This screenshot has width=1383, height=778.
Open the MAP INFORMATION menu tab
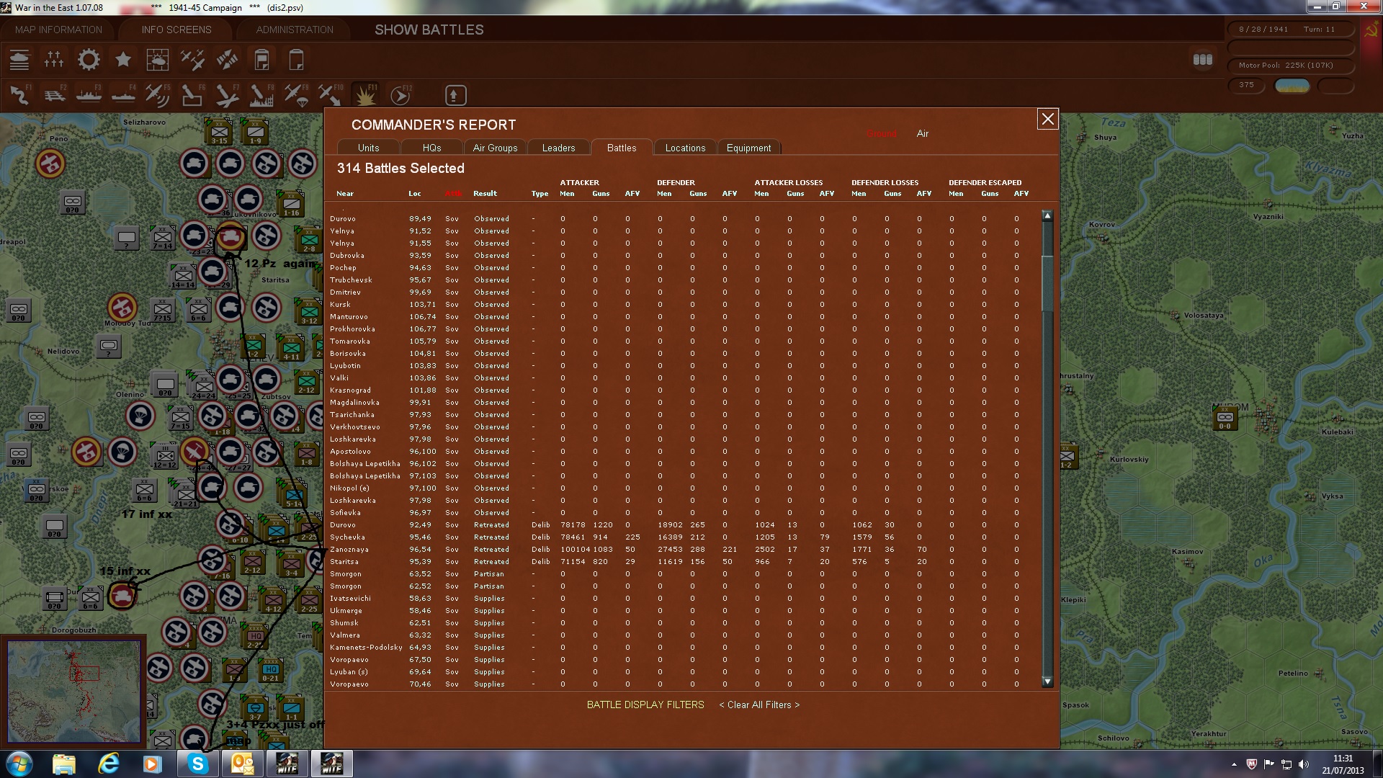[58, 30]
